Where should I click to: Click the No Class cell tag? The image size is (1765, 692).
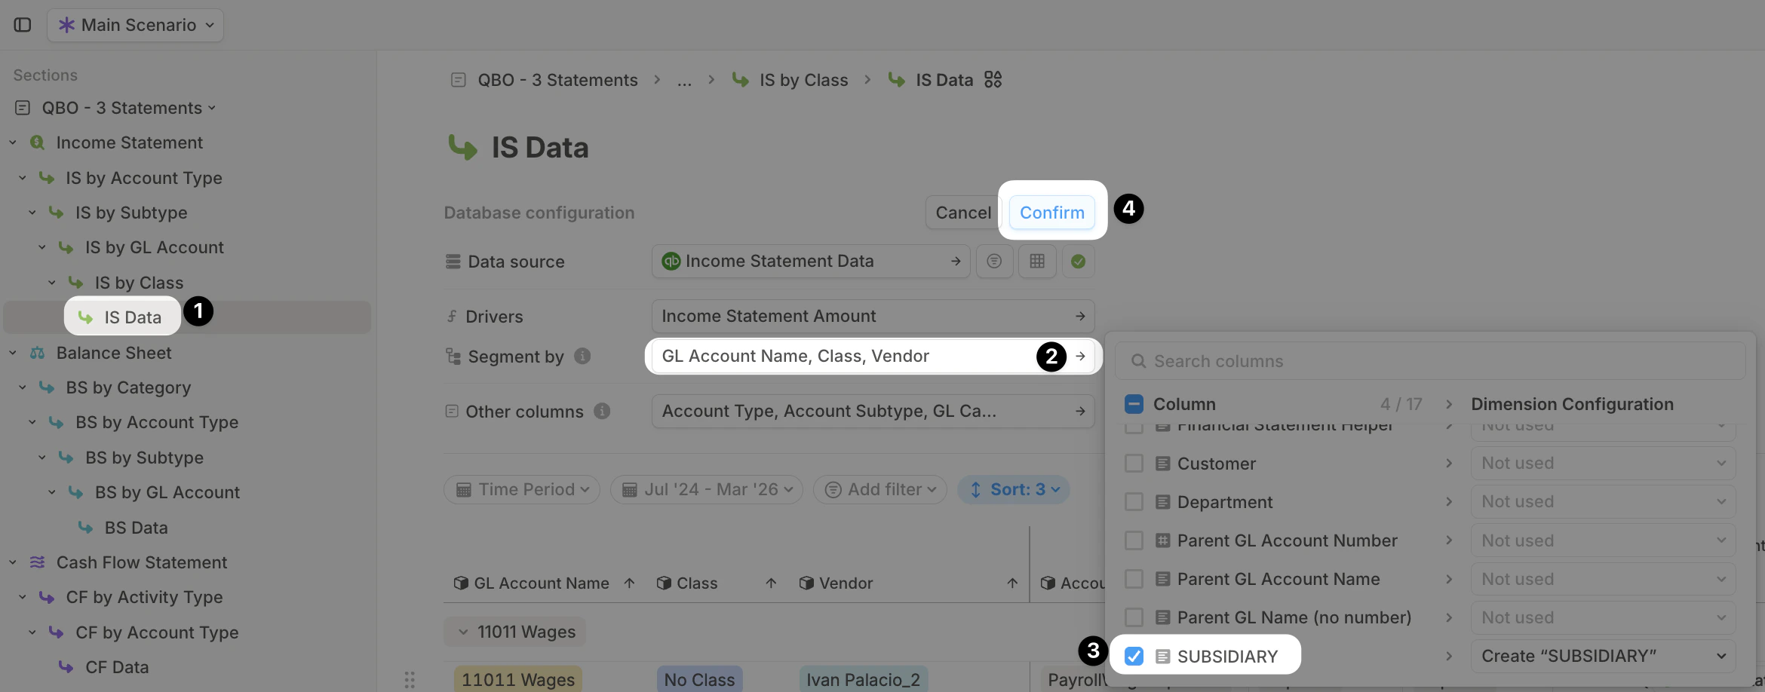click(699, 680)
